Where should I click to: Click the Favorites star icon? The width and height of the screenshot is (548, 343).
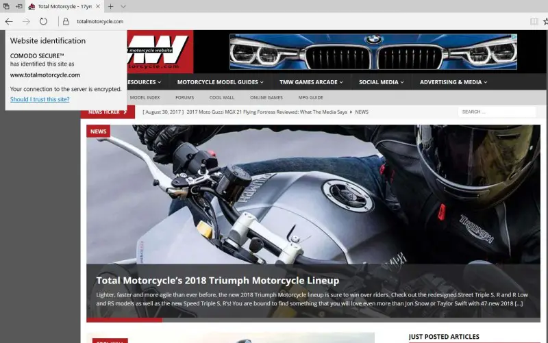545,21
